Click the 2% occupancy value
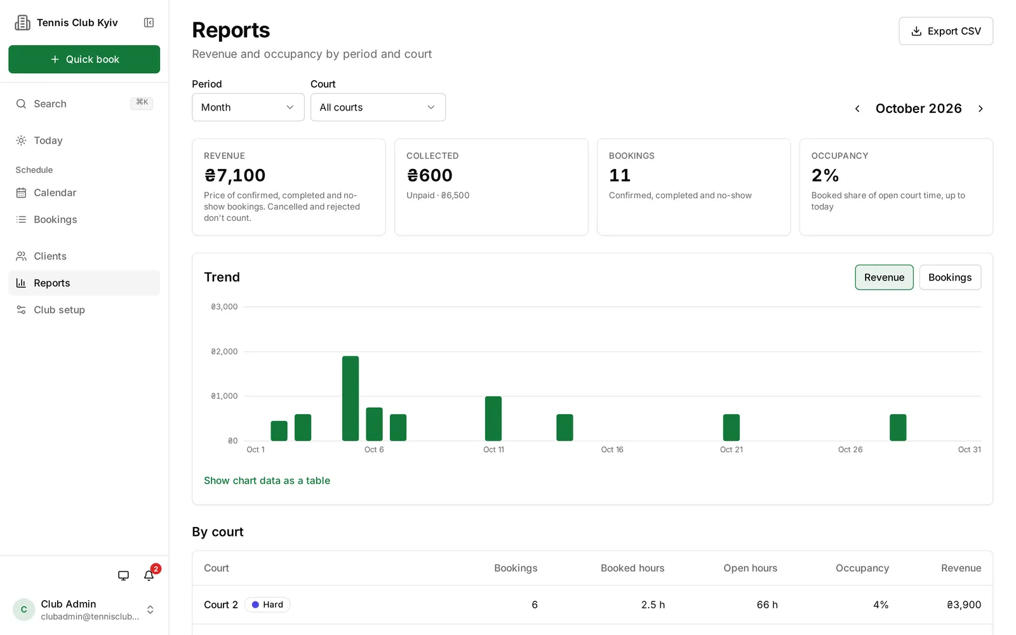This screenshot has width=1016, height=635. [x=825, y=175]
